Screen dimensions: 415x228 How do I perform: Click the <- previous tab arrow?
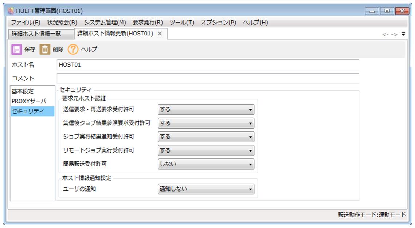(x=385, y=34)
